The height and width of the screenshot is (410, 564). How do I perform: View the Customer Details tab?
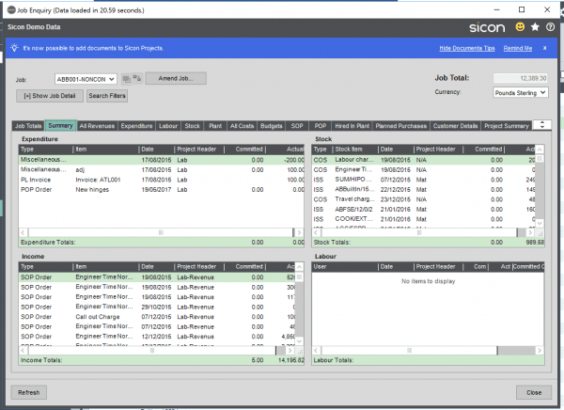point(455,126)
